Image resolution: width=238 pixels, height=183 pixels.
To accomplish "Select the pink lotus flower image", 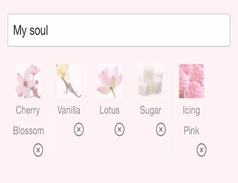I will coord(110,81).
